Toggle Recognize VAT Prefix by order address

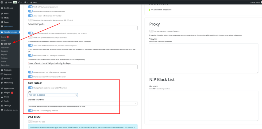(30, 33)
